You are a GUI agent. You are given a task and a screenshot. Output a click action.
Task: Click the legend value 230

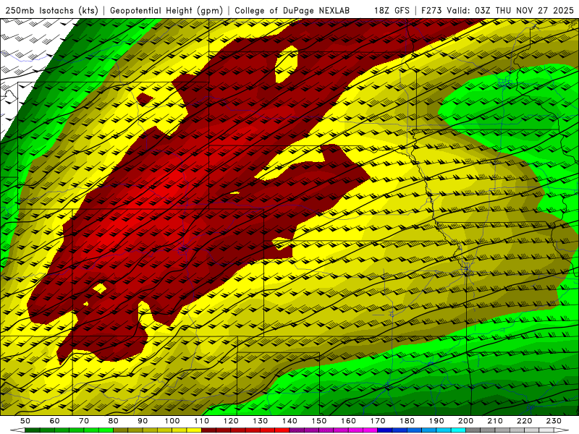554,421
